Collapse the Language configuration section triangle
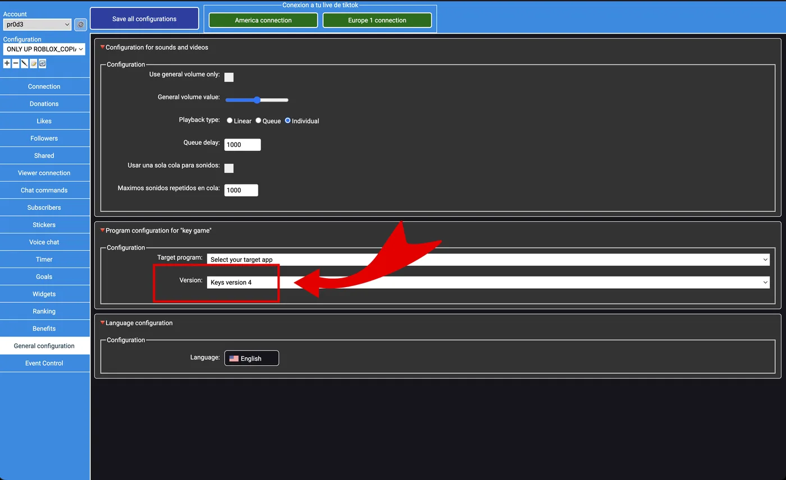Viewport: 786px width, 480px height. tap(102, 323)
